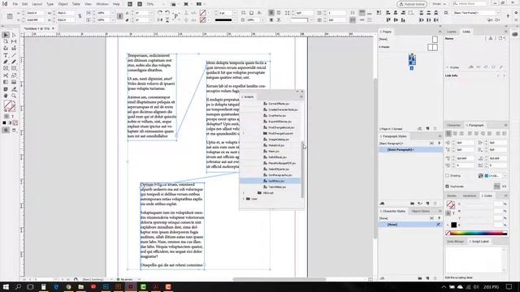Open the Window menu
The width and height of the screenshot is (520, 292).
pyautogui.click(x=102, y=4)
